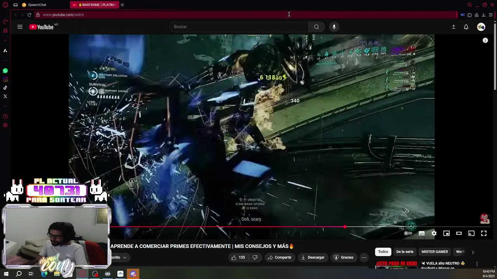Screen dimensions: 497x279
Task: Focus the Buscar search field
Action: coord(239,27)
